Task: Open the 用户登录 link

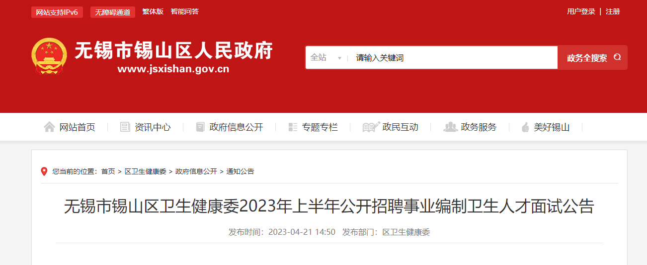Action: [581, 11]
